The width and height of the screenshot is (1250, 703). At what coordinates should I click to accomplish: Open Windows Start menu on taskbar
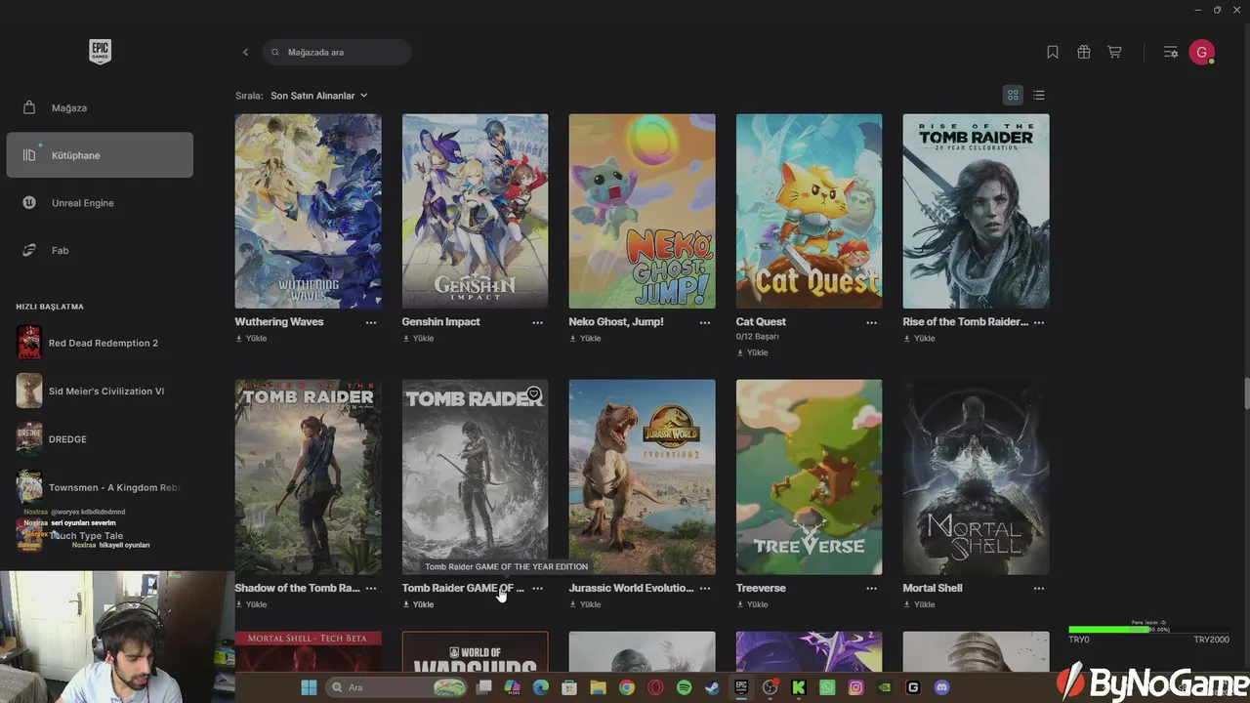click(x=309, y=687)
